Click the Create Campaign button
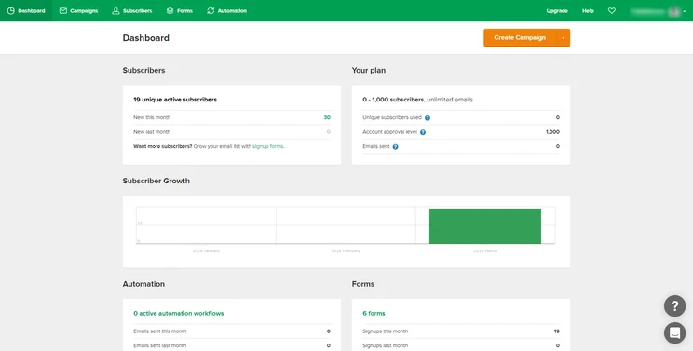 pos(520,37)
